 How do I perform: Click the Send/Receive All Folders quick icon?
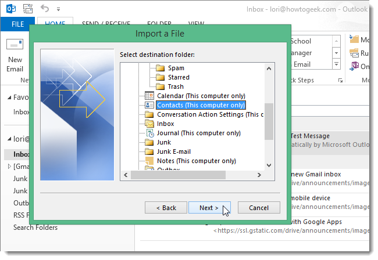click(x=28, y=9)
